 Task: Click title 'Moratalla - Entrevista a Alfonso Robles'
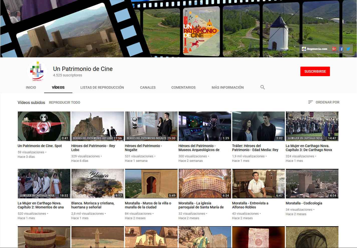(250, 205)
